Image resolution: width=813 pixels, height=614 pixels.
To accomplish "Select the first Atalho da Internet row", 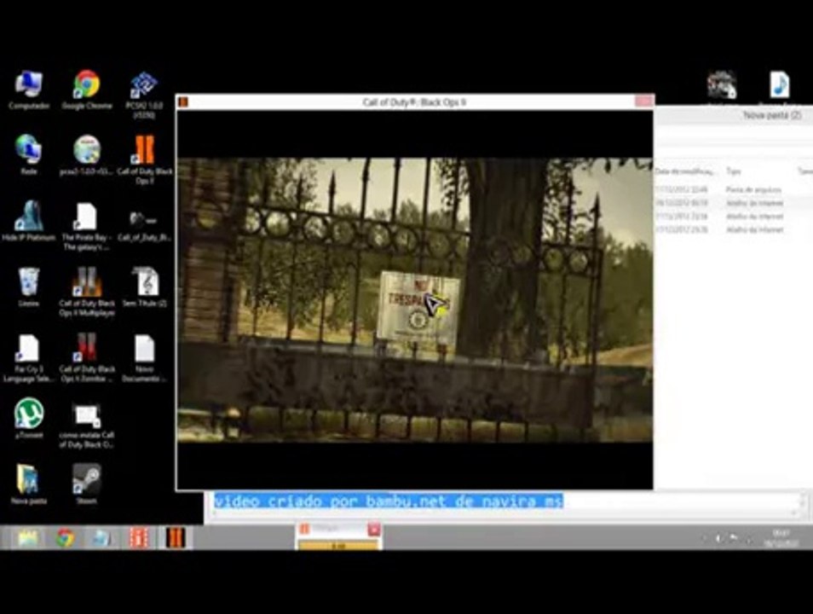I will tap(733, 203).
